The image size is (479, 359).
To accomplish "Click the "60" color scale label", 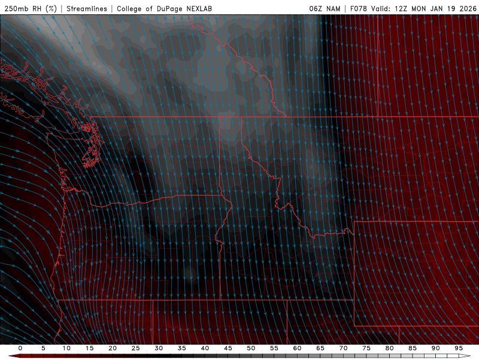I will pos(297,348).
